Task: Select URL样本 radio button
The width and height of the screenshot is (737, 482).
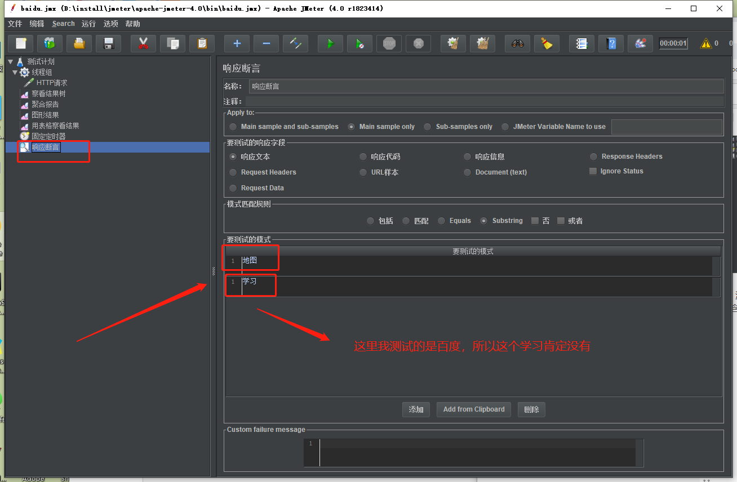Action: 363,172
